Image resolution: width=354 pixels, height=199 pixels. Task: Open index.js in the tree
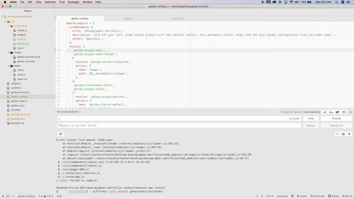pyautogui.click(x=21, y=75)
